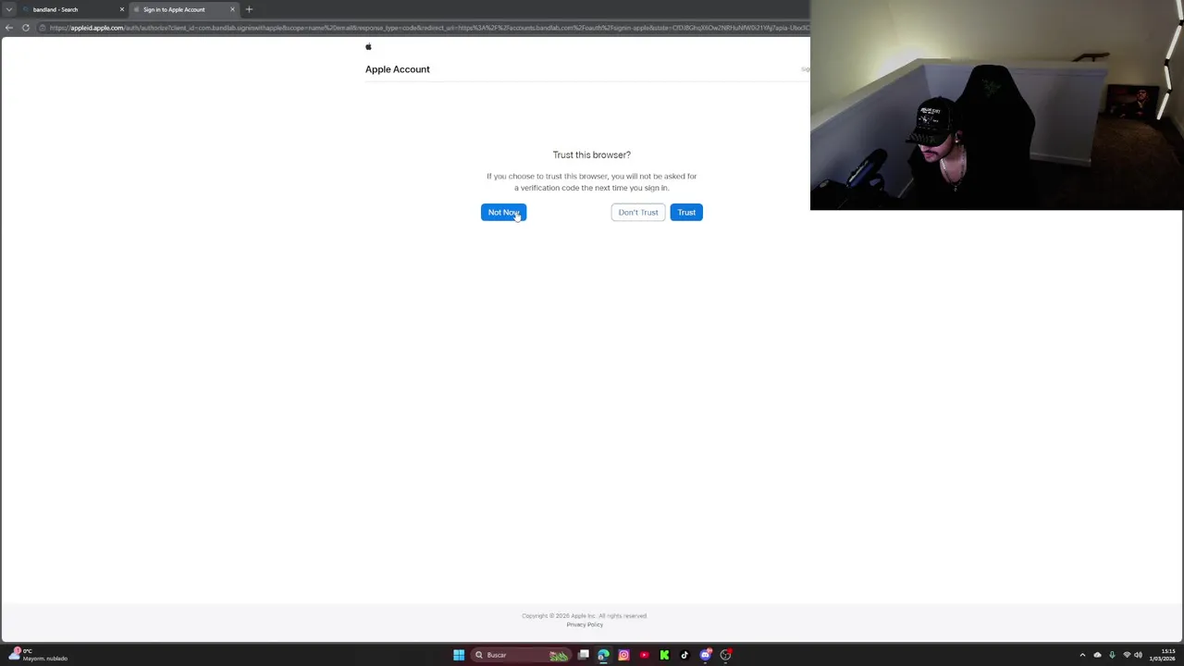Viewport: 1184px width, 666px height.
Task: Open a new browser tab
Action: [x=249, y=9]
